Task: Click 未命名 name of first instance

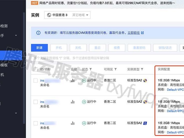Action: (x=45, y=85)
